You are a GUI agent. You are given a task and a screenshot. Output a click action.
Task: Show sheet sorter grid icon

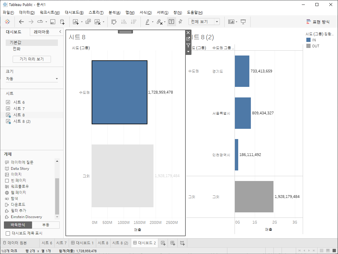click(321, 250)
